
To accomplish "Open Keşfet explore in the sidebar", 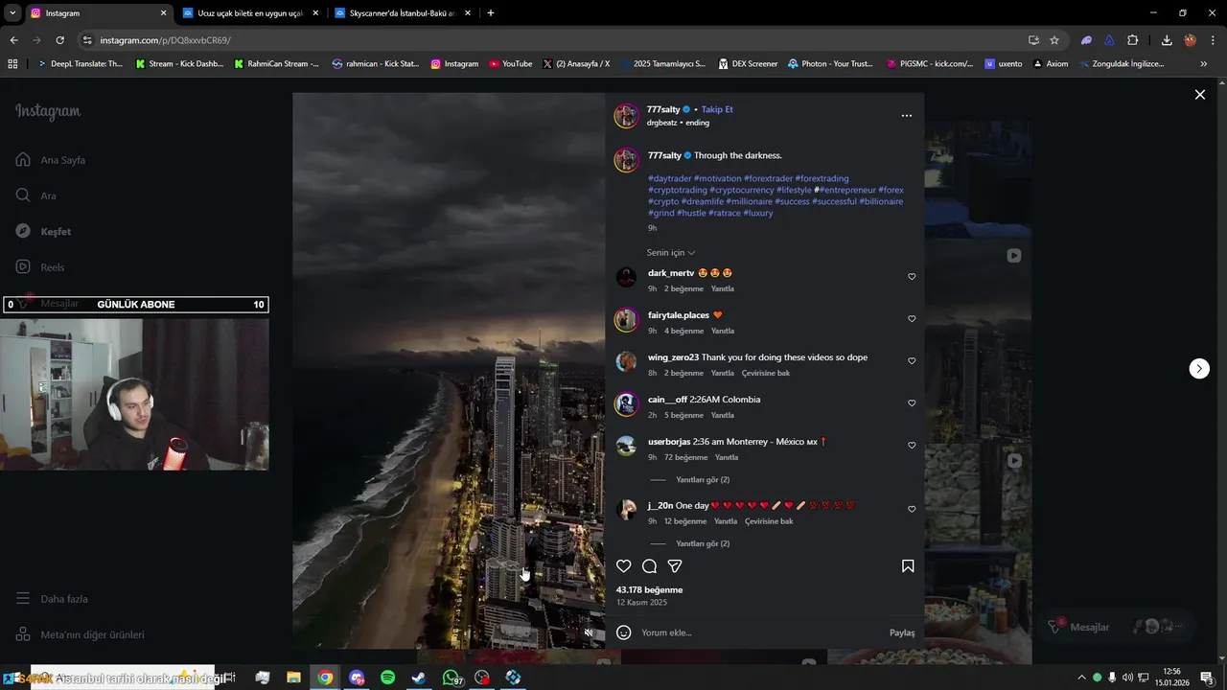I will pos(43,232).
